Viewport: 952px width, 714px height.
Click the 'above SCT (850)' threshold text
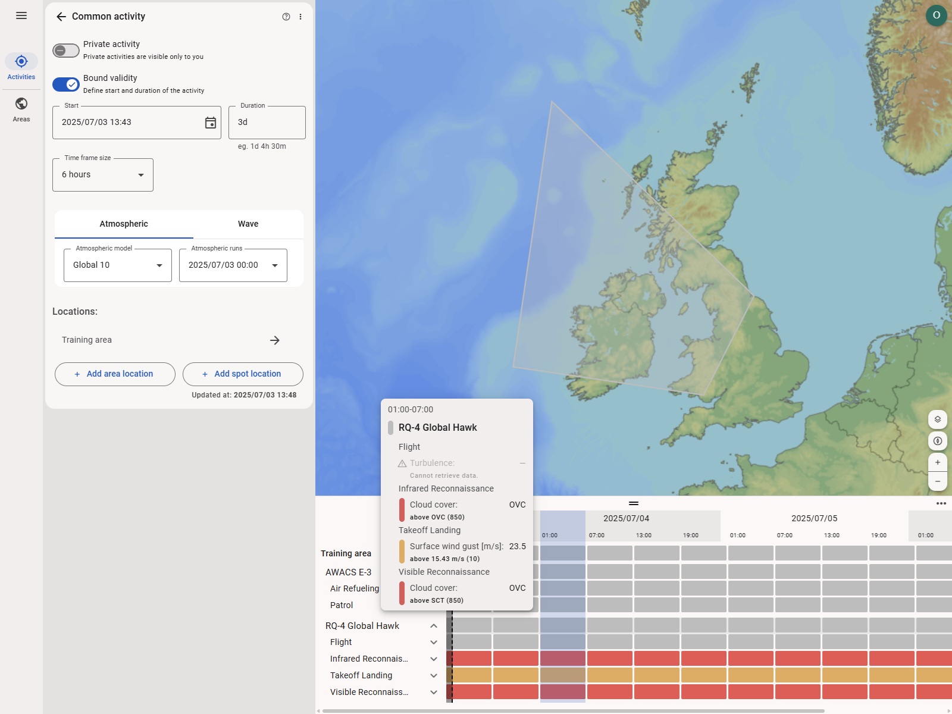(x=436, y=601)
